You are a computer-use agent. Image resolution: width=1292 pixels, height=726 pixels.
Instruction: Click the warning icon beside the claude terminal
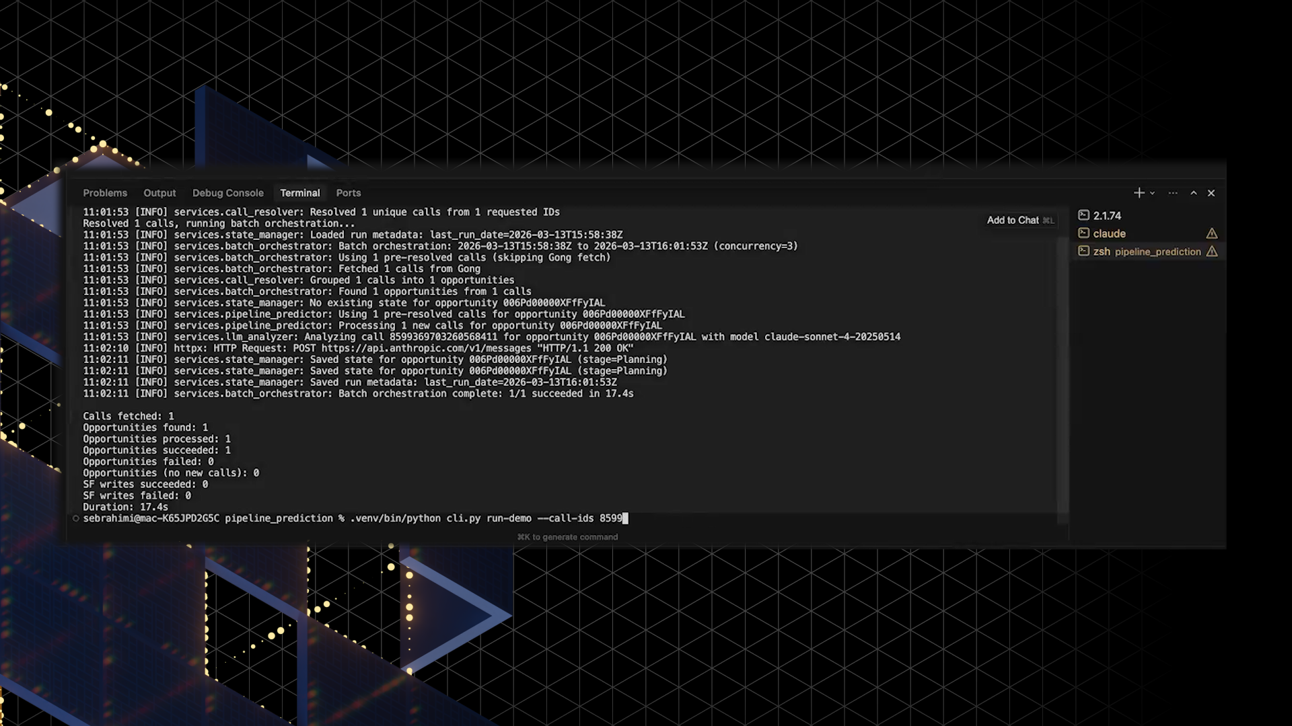click(x=1212, y=234)
